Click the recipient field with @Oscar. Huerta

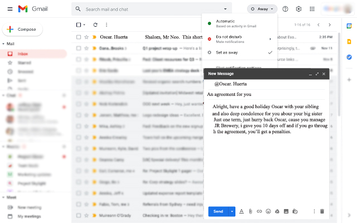(267, 84)
